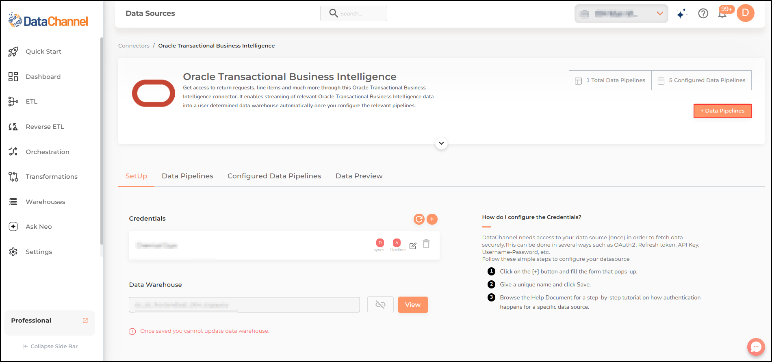Image resolution: width=772 pixels, height=362 pixels.
Task: Open the user avatar D menu
Action: (x=746, y=13)
